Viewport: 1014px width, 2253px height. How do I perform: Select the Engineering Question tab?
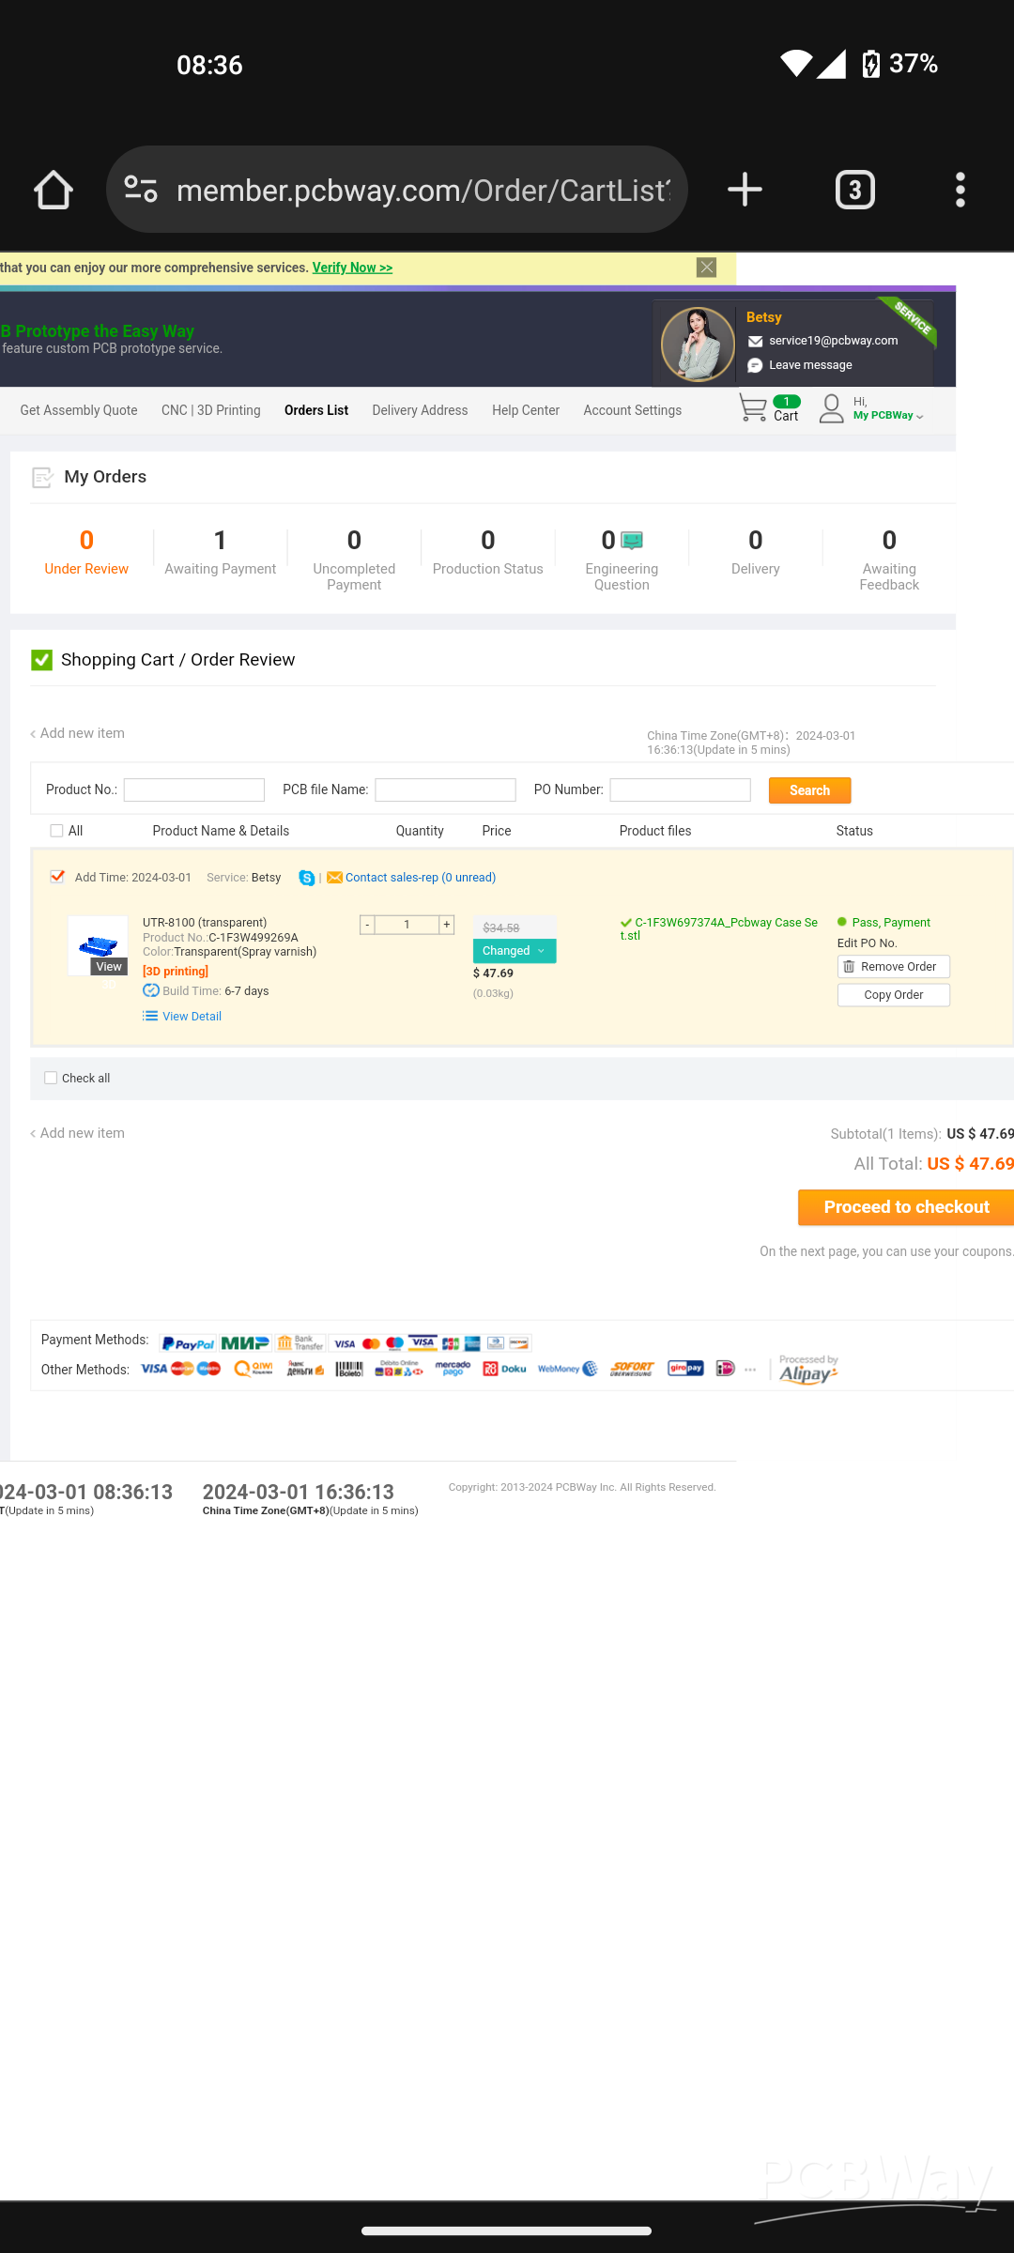(622, 559)
